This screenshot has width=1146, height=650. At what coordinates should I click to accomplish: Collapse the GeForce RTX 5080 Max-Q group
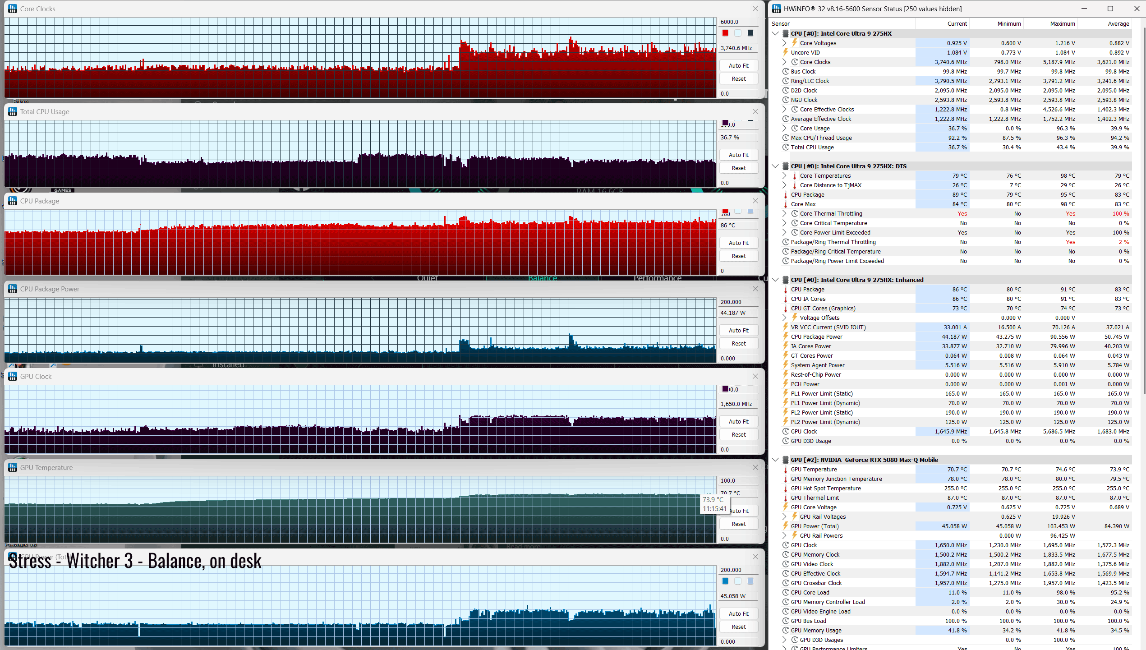pyautogui.click(x=775, y=460)
